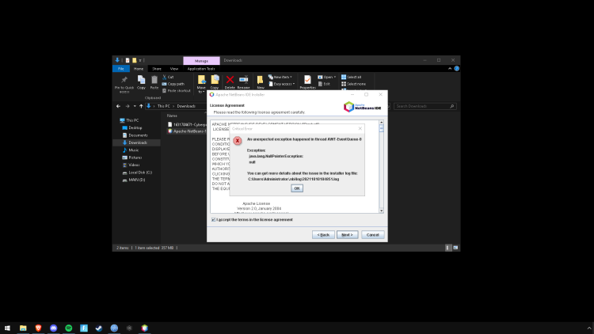Click the Next button in NetBeans installer
The width and height of the screenshot is (594, 334).
click(347, 235)
